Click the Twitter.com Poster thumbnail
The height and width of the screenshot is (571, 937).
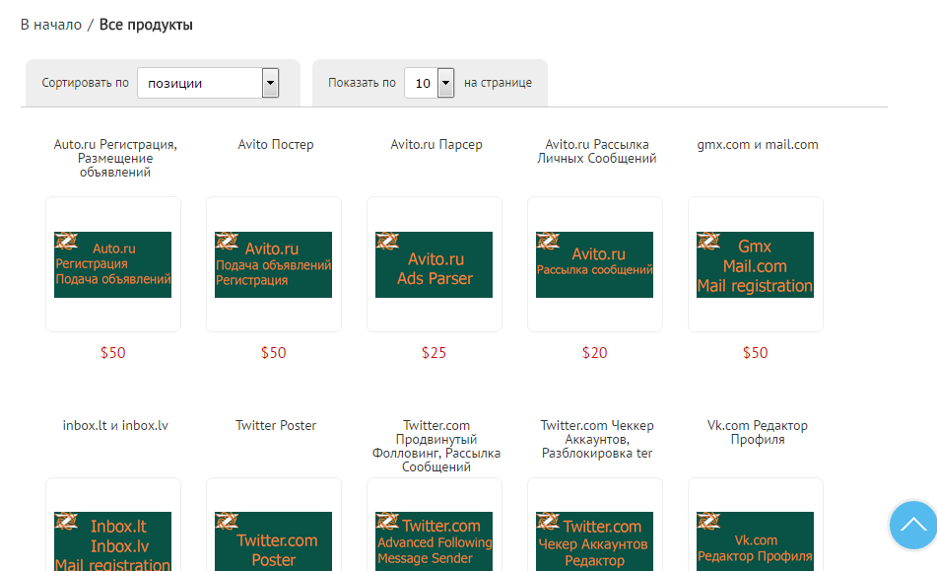(274, 541)
